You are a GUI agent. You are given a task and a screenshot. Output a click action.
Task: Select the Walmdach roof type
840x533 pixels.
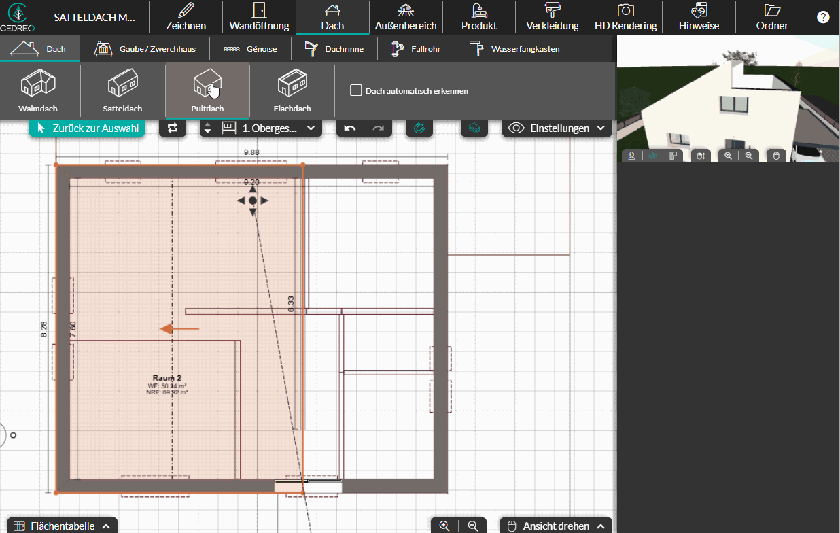pos(38,90)
